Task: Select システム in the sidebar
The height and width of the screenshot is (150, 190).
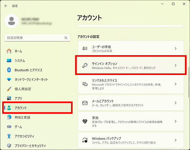Action: point(20,61)
